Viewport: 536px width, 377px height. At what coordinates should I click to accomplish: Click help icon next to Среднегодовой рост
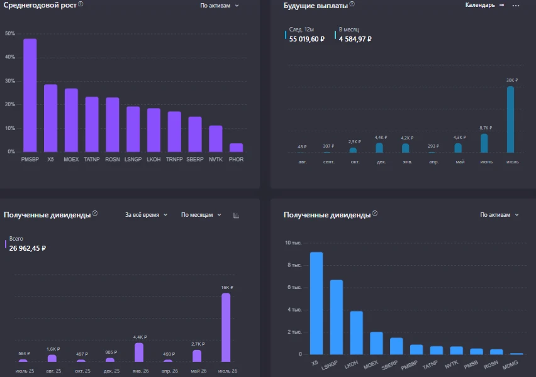81,4
